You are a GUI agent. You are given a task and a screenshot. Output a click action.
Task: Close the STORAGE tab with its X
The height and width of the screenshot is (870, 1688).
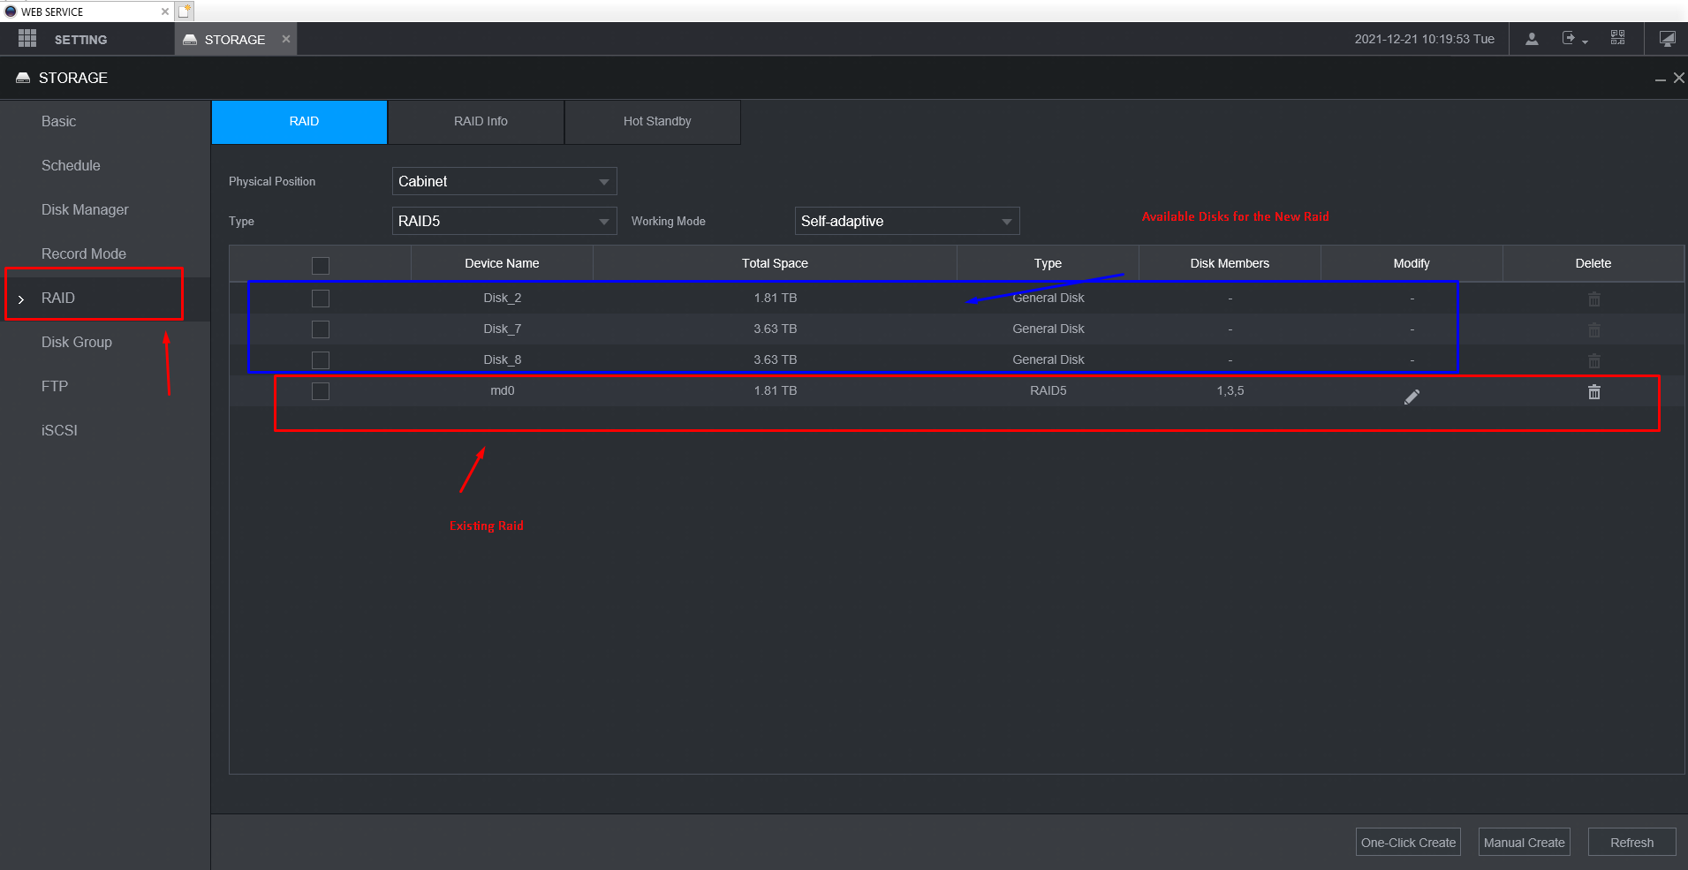pos(286,39)
